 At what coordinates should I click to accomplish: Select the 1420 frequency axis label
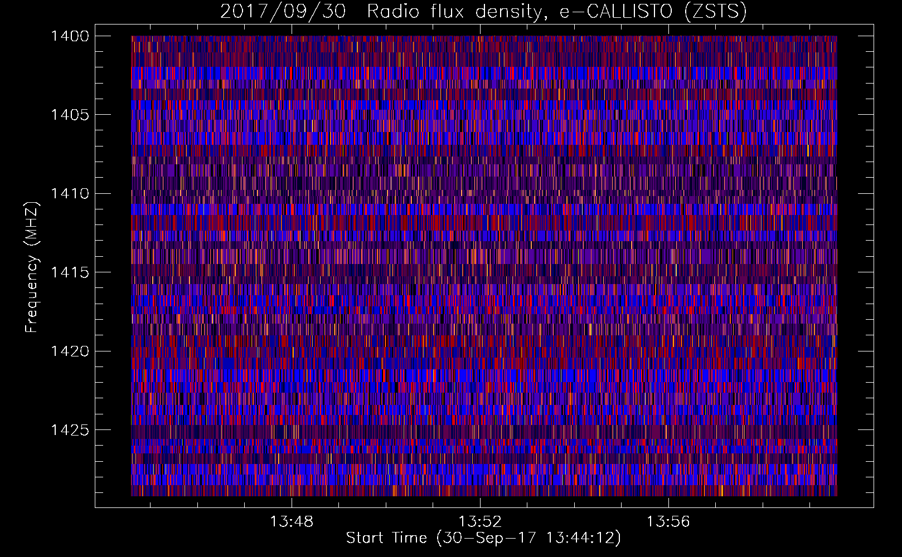(x=70, y=351)
